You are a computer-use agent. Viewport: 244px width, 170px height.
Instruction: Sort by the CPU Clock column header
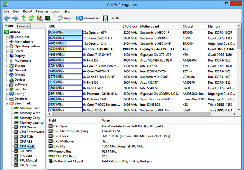(130, 26)
